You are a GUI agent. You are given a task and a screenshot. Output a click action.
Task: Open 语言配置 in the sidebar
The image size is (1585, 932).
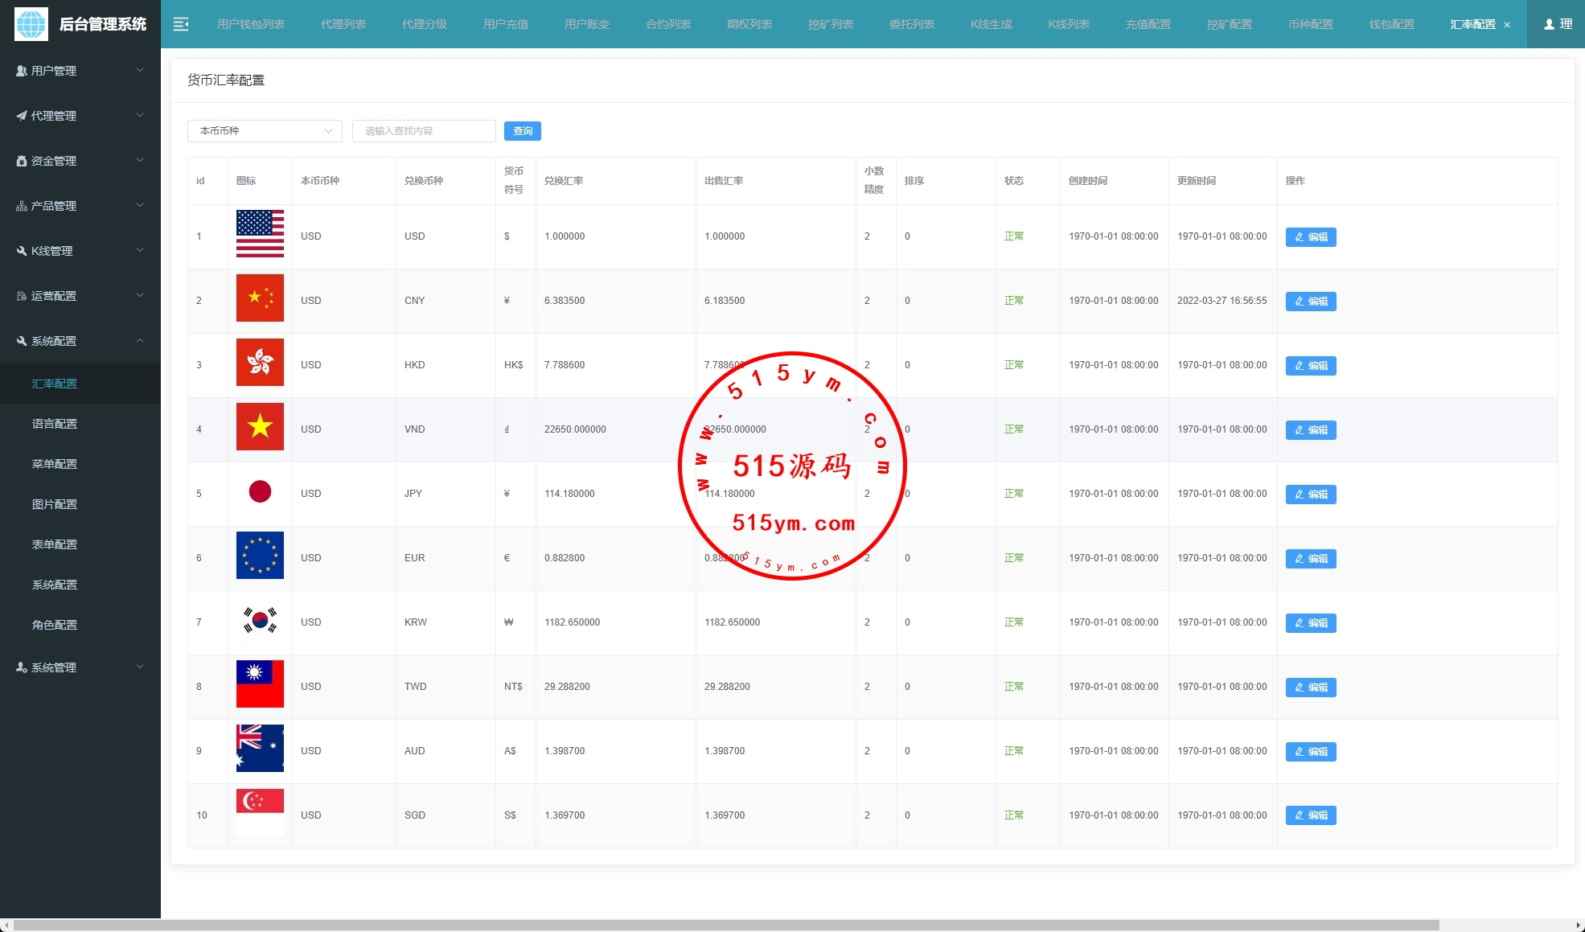tap(55, 424)
